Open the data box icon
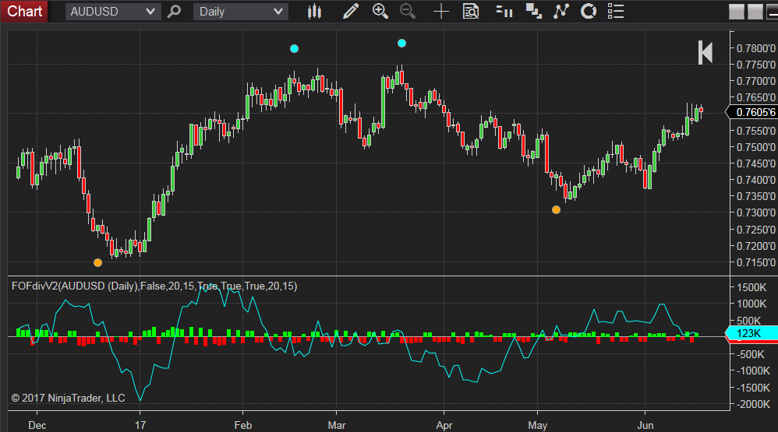Screen dimensions: 778x432 pos(470,12)
